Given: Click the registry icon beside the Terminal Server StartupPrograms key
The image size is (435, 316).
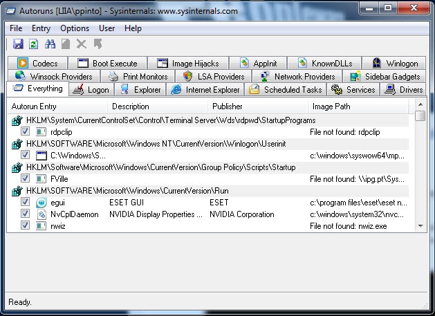Looking at the screenshot, I should tap(17, 120).
